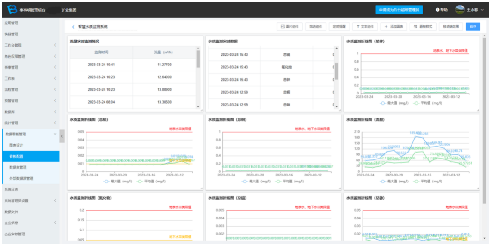The height and width of the screenshot is (247, 492).
Task: Click 图片组件 toolbar button
Action: [x=289, y=27]
